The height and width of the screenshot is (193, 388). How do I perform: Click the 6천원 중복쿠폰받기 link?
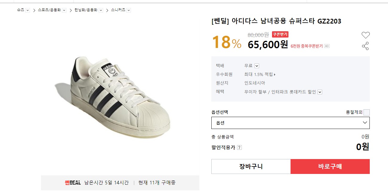(307, 46)
